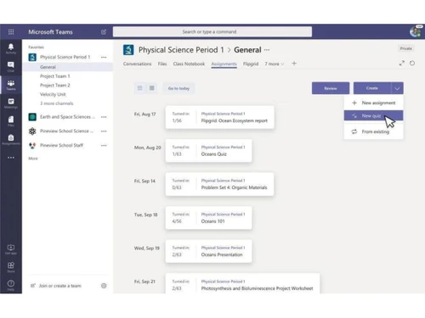Open Photosynthesis and Bioluminescence Project Worksheet
This screenshot has height=318, width=425.
(x=242, y=283)
